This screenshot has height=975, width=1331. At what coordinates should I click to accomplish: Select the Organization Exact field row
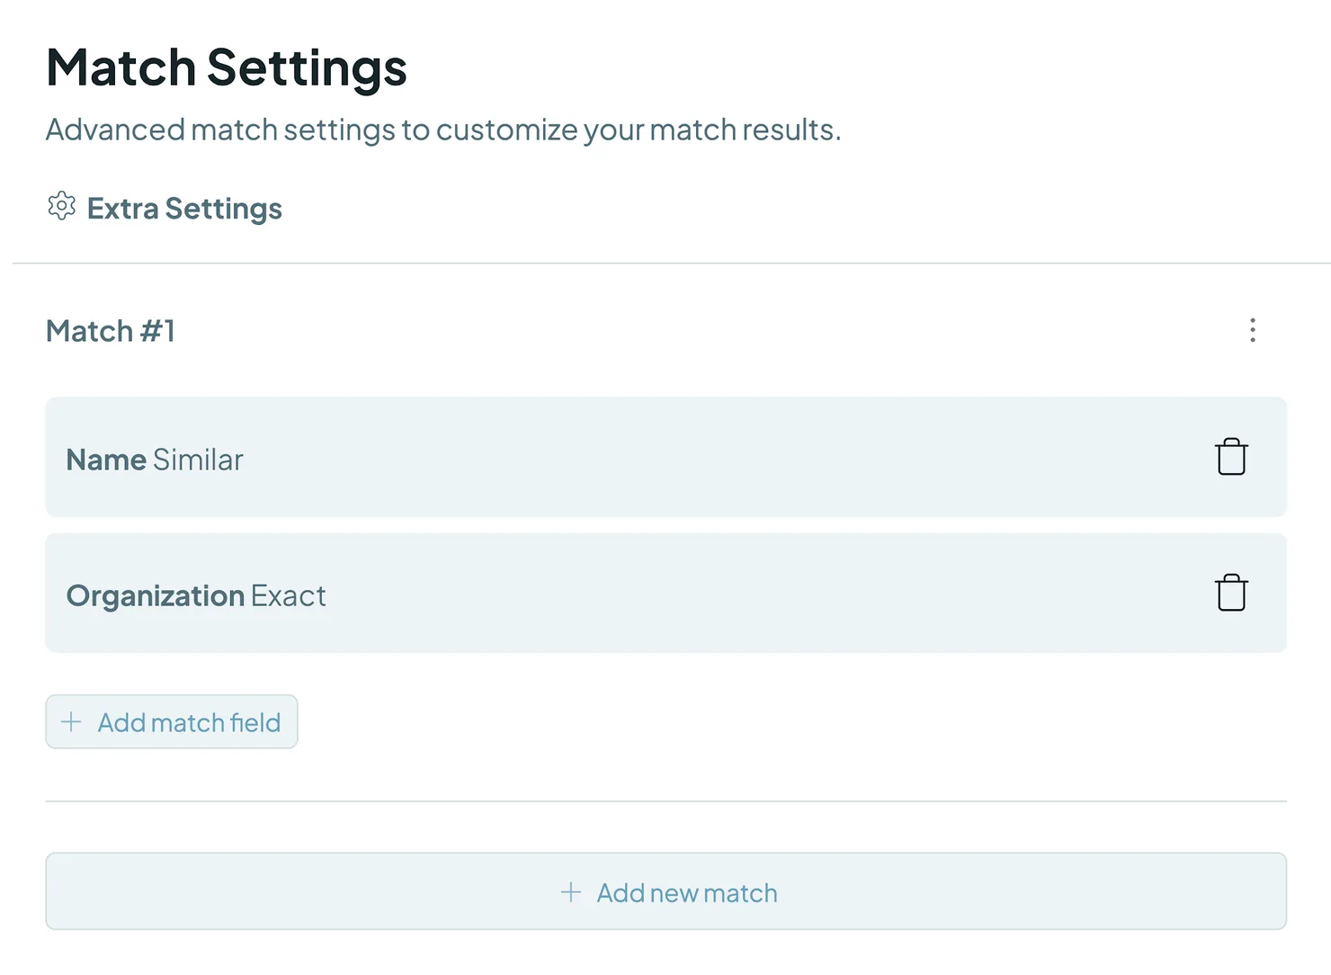pos(666,593)
